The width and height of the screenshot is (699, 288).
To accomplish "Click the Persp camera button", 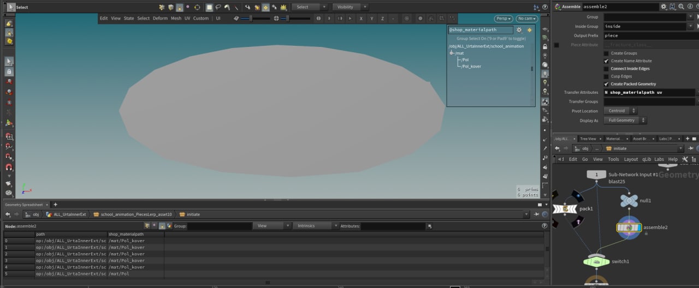I will (503, 19).
